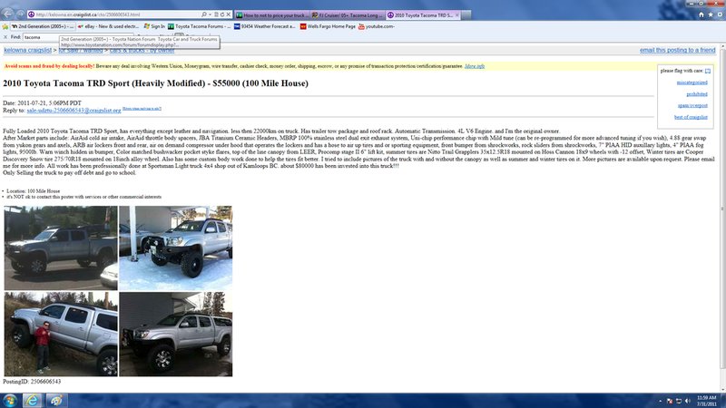Screen dimensions: 726x408
Task: Go back with the browser back arrow
Action: tap(8, 15)
